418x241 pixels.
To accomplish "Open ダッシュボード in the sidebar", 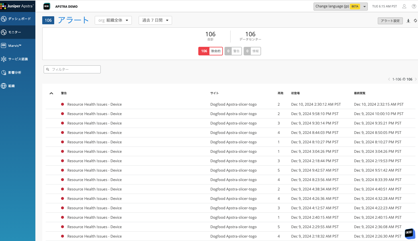I will (x=18, y=19).
